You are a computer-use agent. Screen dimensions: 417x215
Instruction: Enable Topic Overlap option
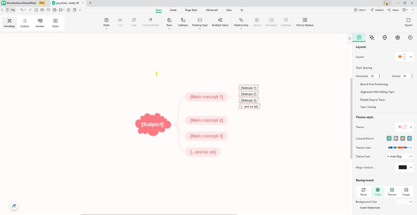[358, 107]
